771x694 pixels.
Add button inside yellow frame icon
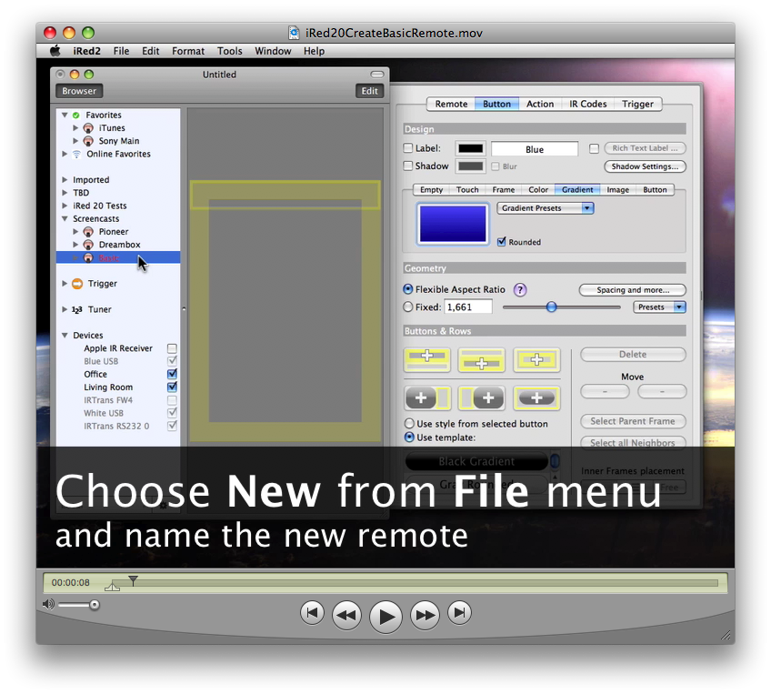(536, 397)
